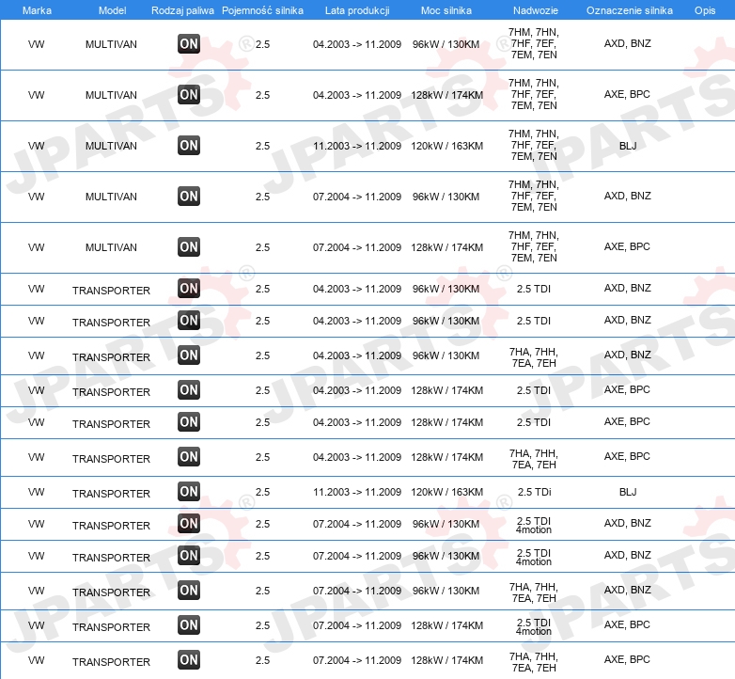
Task: Select AXE, BPC in MULTIVAN 04.2003 row
Action: (627, 94)
